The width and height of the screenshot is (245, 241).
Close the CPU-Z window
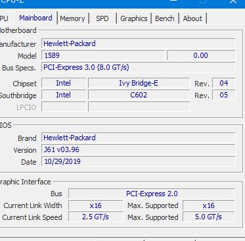tap(233, 2)
